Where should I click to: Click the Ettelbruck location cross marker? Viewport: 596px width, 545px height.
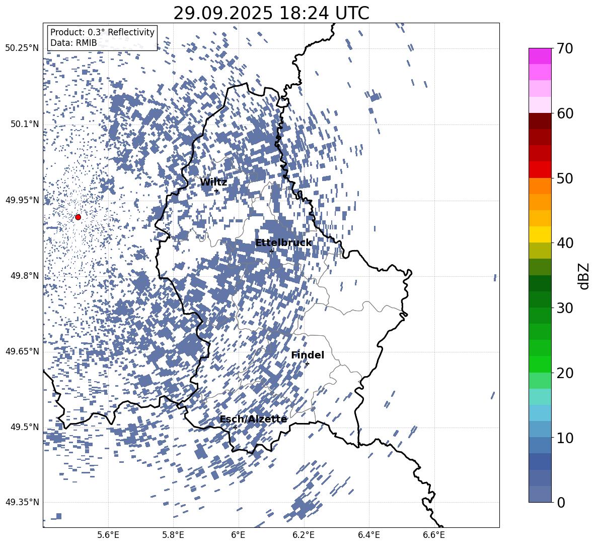point(271,251)
